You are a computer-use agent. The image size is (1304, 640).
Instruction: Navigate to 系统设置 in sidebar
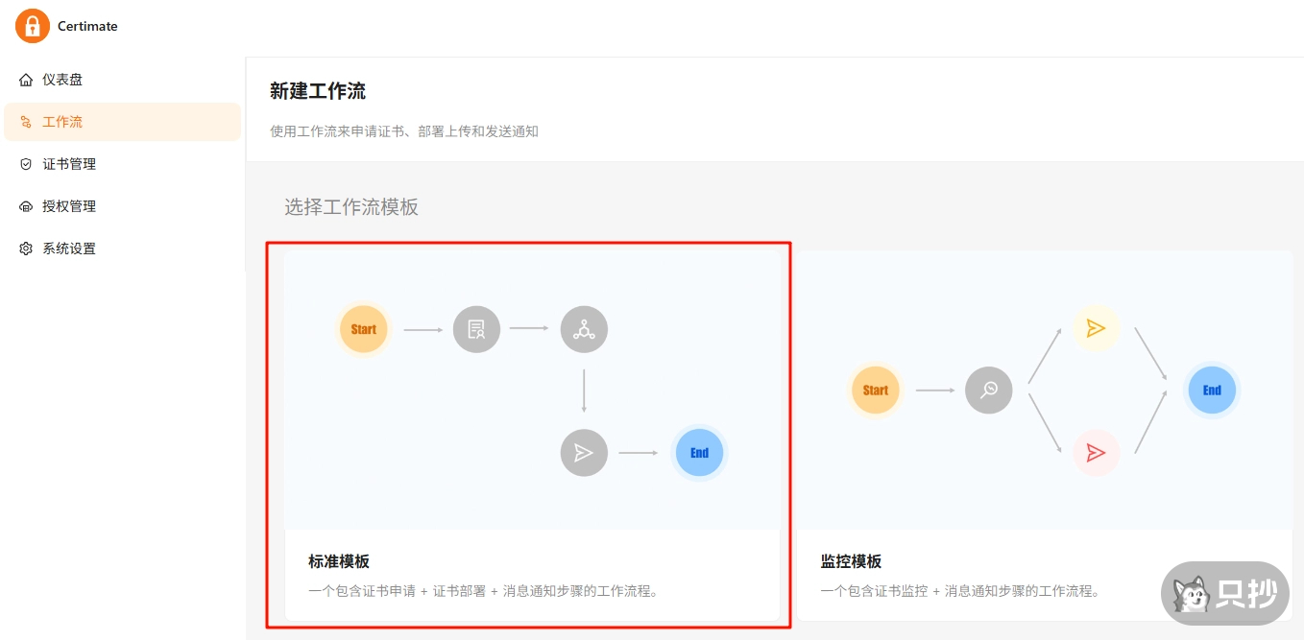(69, 249)
